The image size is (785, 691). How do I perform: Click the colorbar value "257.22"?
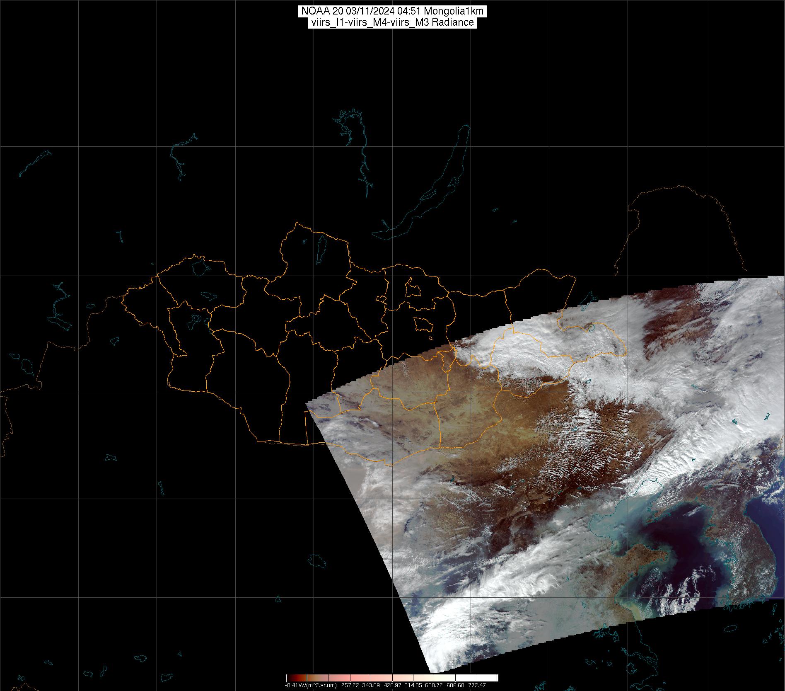pos(350,685)
